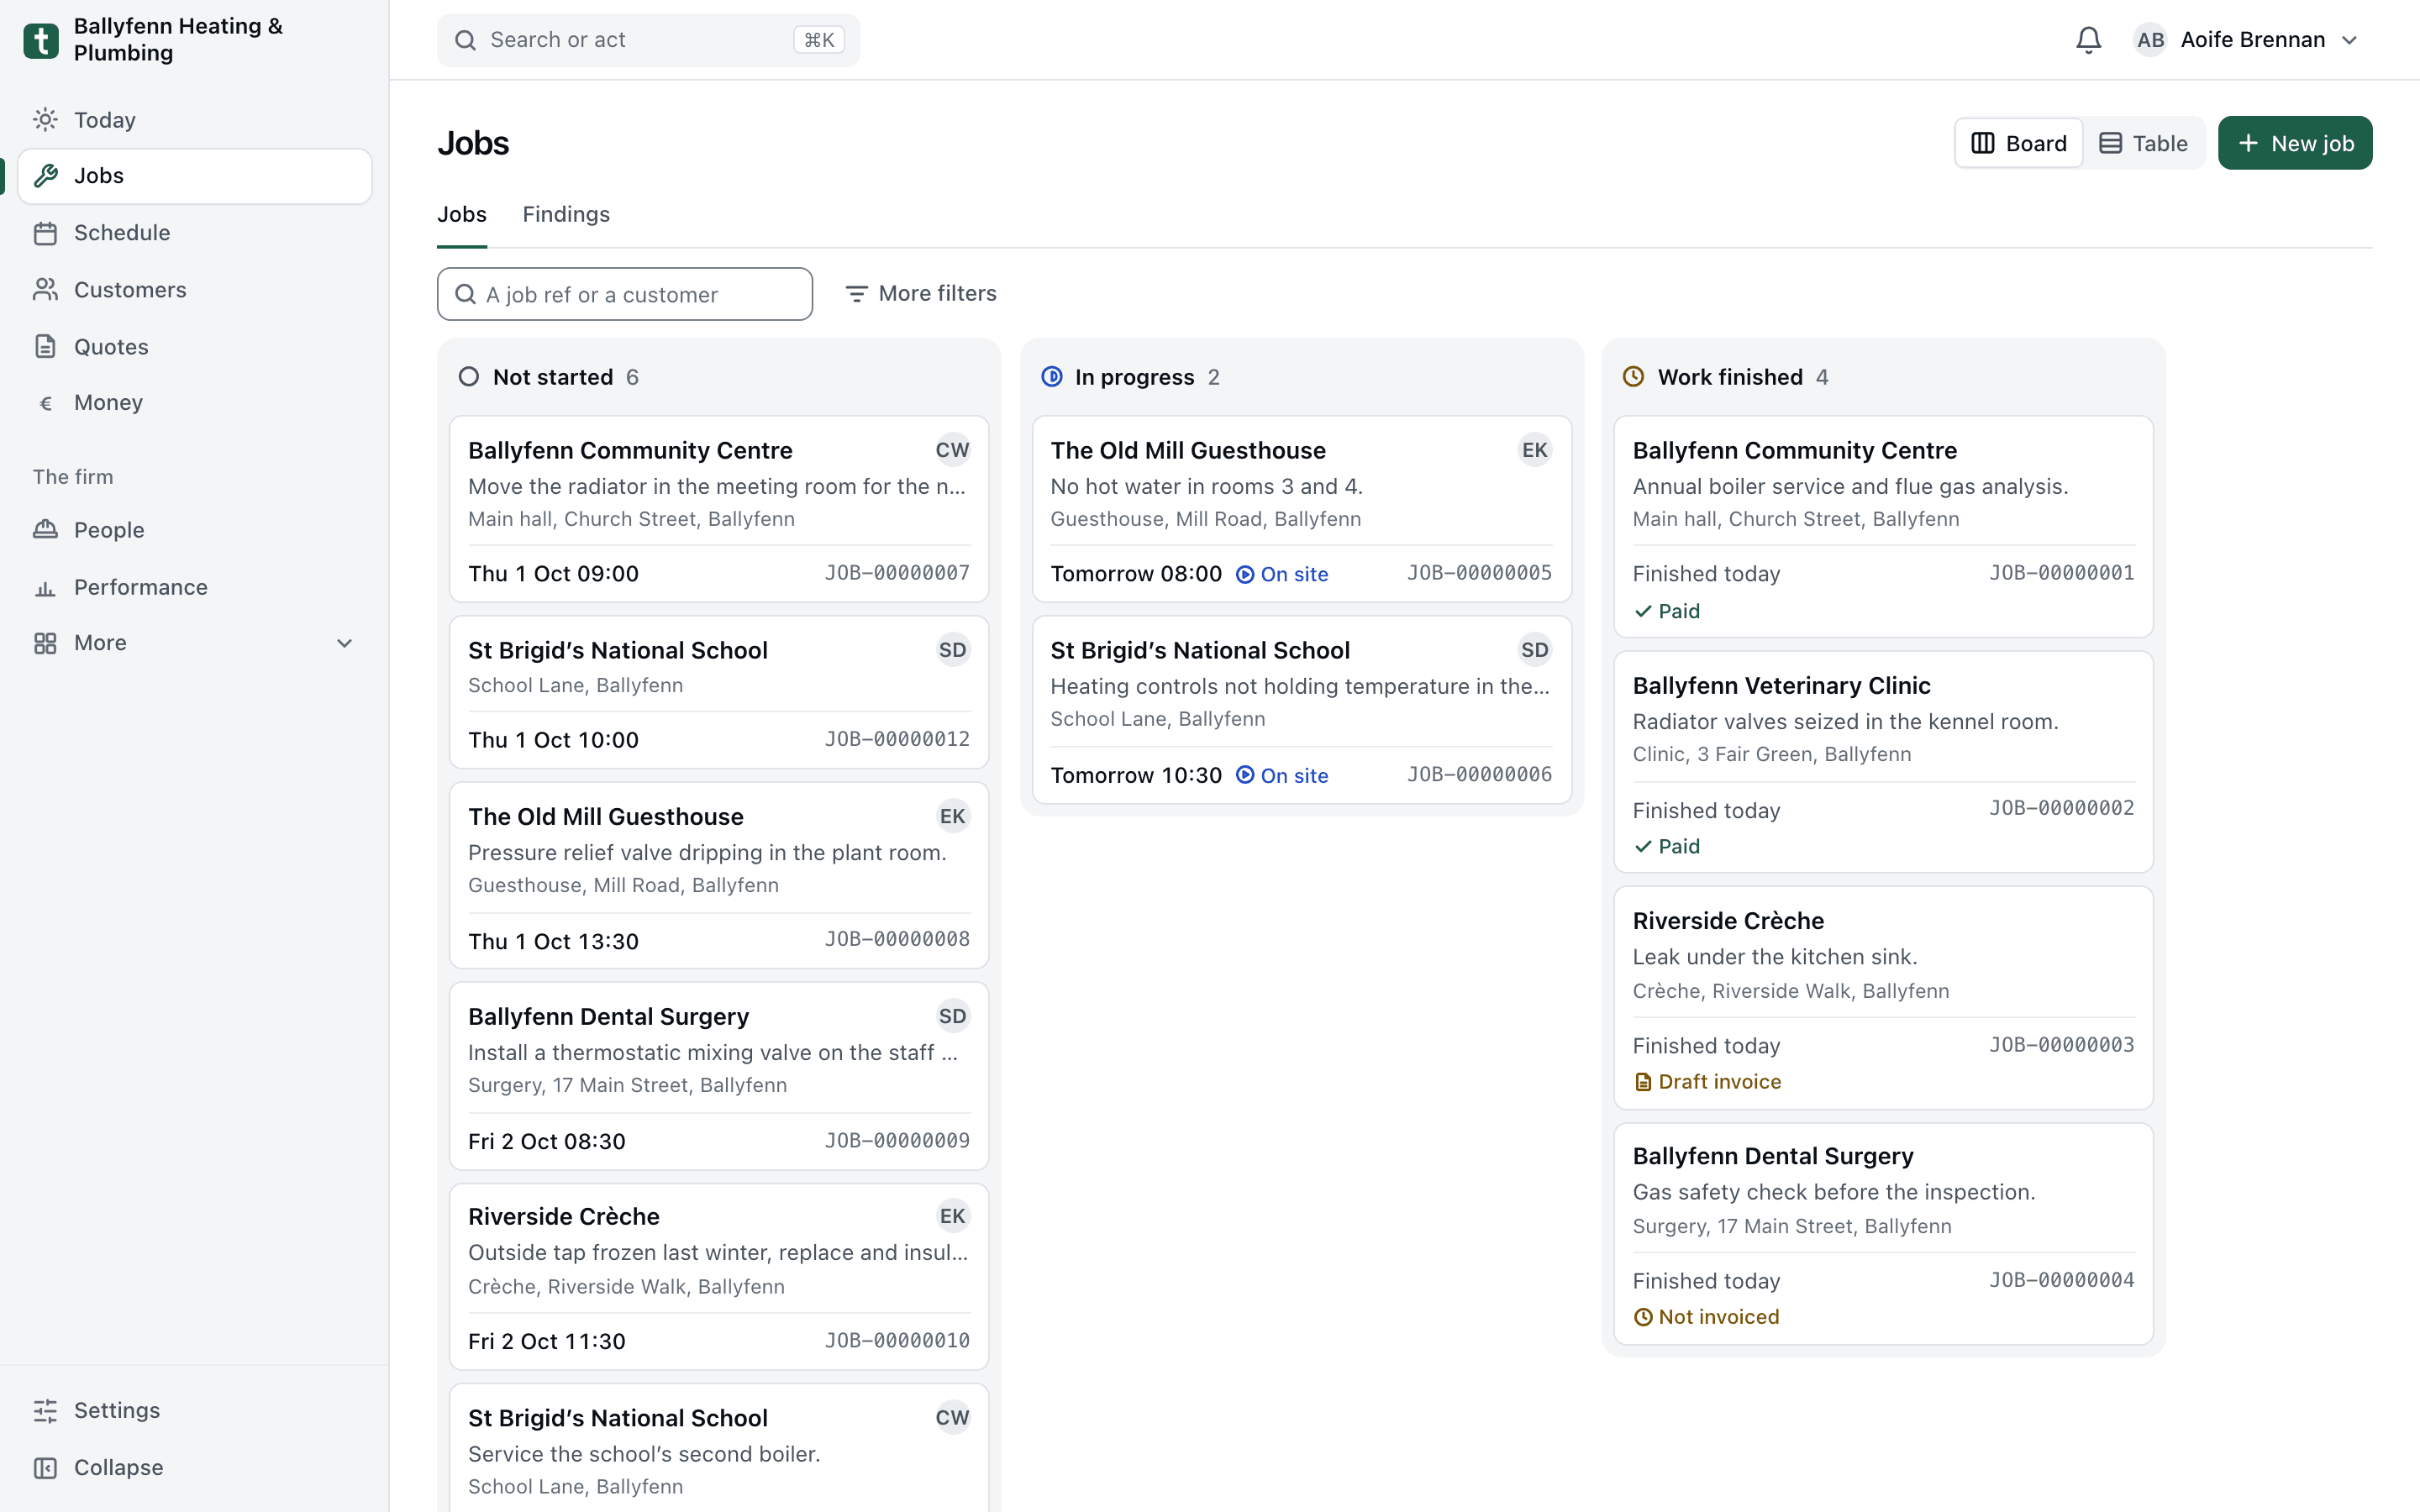Screen dimensions: 2420x1512
Task: Open the notifications bell
Action: [2088, 40]
